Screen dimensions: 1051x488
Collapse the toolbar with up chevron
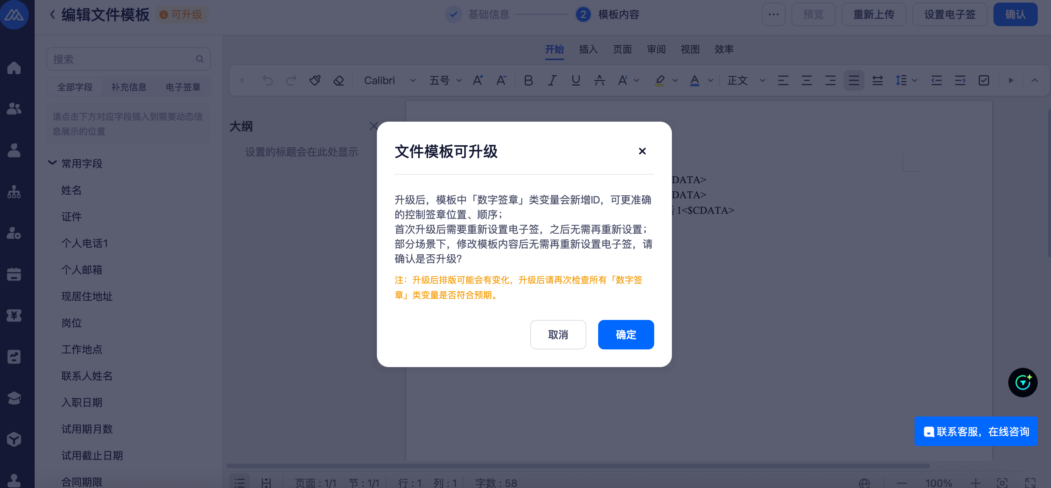tap(1034, 80)
